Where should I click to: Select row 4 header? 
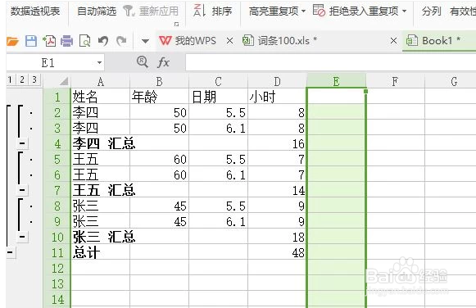(x=57, y=143)
